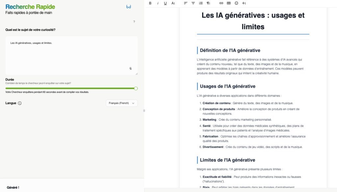Apply italic formatting to the text
Viewport: 337px width, 192px height.
(158, 3)
